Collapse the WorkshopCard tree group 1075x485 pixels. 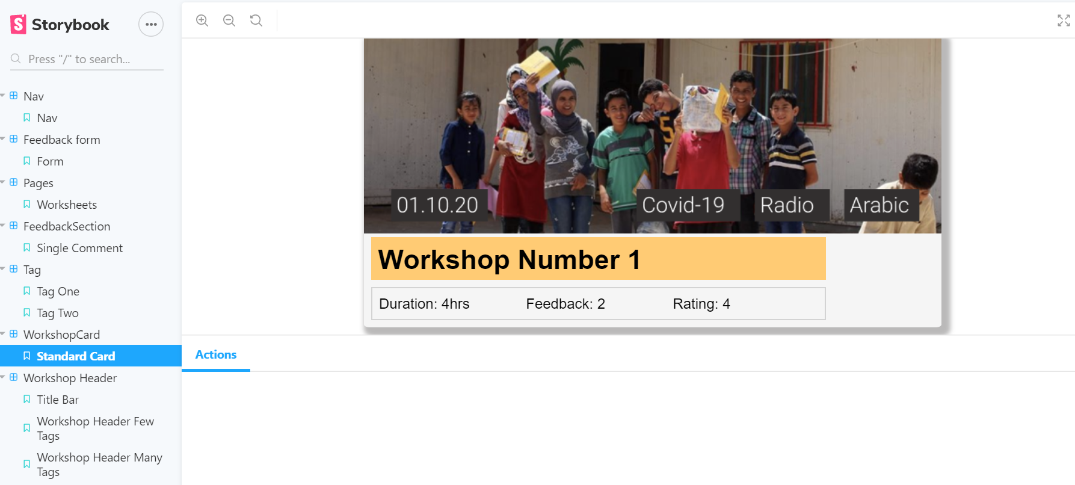(x=3, y=334)
